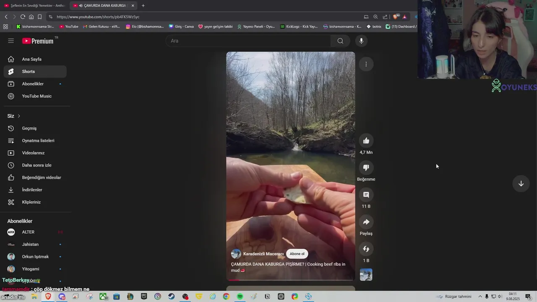Image resolution: width=537 pixels, height=302 pixels.
Task: Open the Gelen Kutusu Gmail bookmark
Action: coord(101,26)
